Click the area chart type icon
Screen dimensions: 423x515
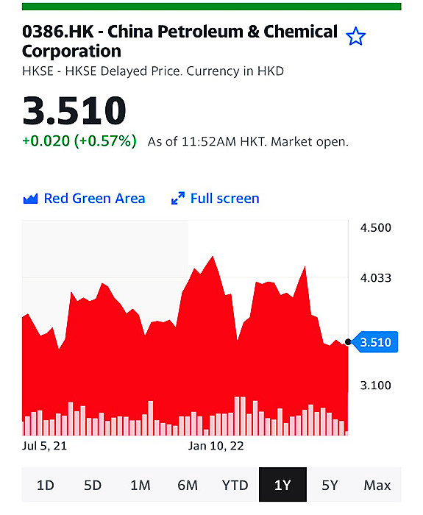pyautogui.click(x=31, y=199)
